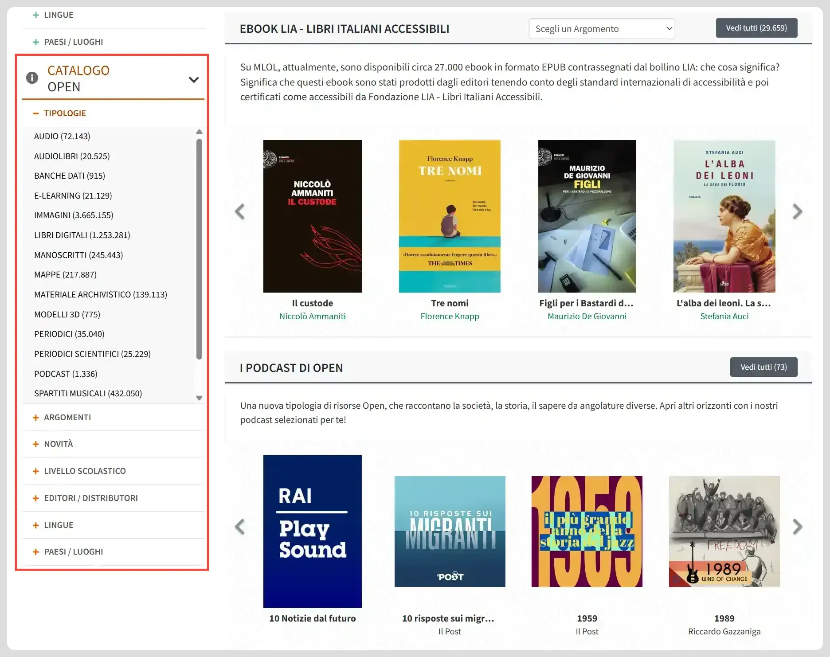Expand the PAESI / LUOGHI section
Viewport: 830px width, 657px height.
pyautogui.click(x=36, y=551)
